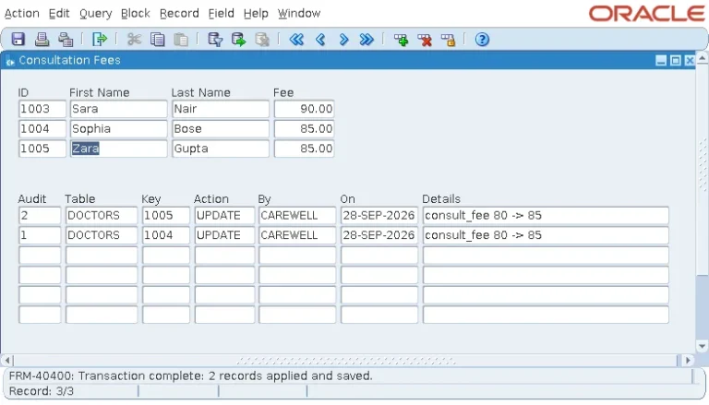The width and height of the screenshot is (709, 405).
Task: Click the Copy toolbar icon
Action: 157,40
